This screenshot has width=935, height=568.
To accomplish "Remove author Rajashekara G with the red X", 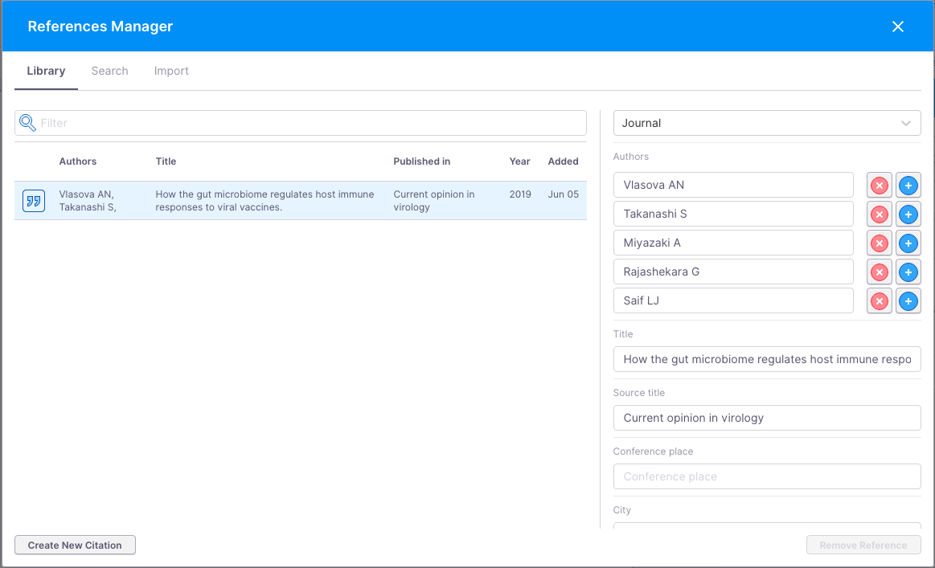I will (879, 272).
